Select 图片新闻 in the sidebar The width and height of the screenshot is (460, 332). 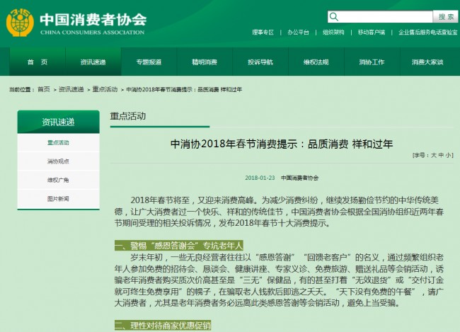(58, 199)
